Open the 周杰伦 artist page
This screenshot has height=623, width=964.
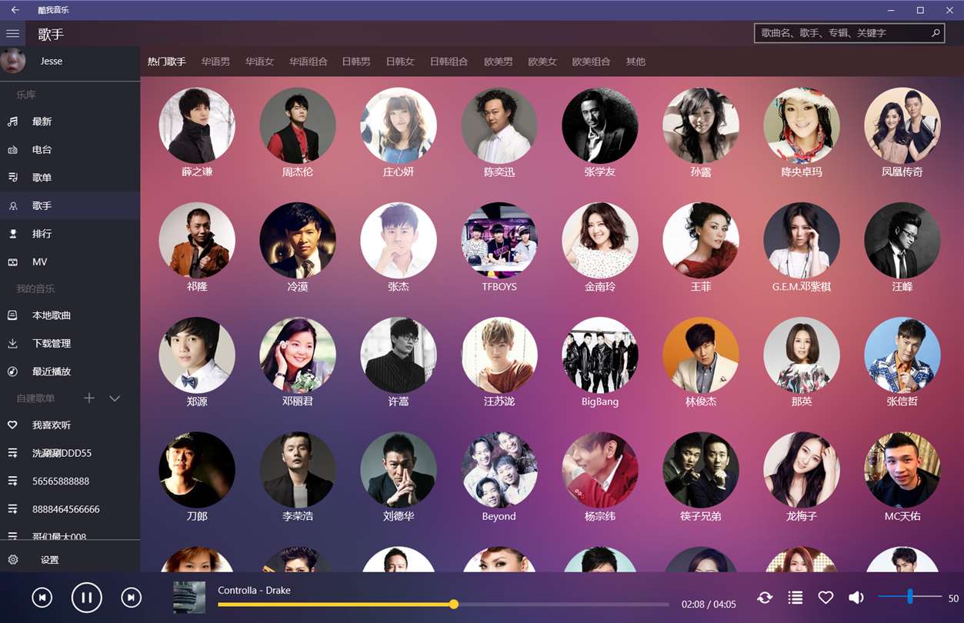pos(298,133)
